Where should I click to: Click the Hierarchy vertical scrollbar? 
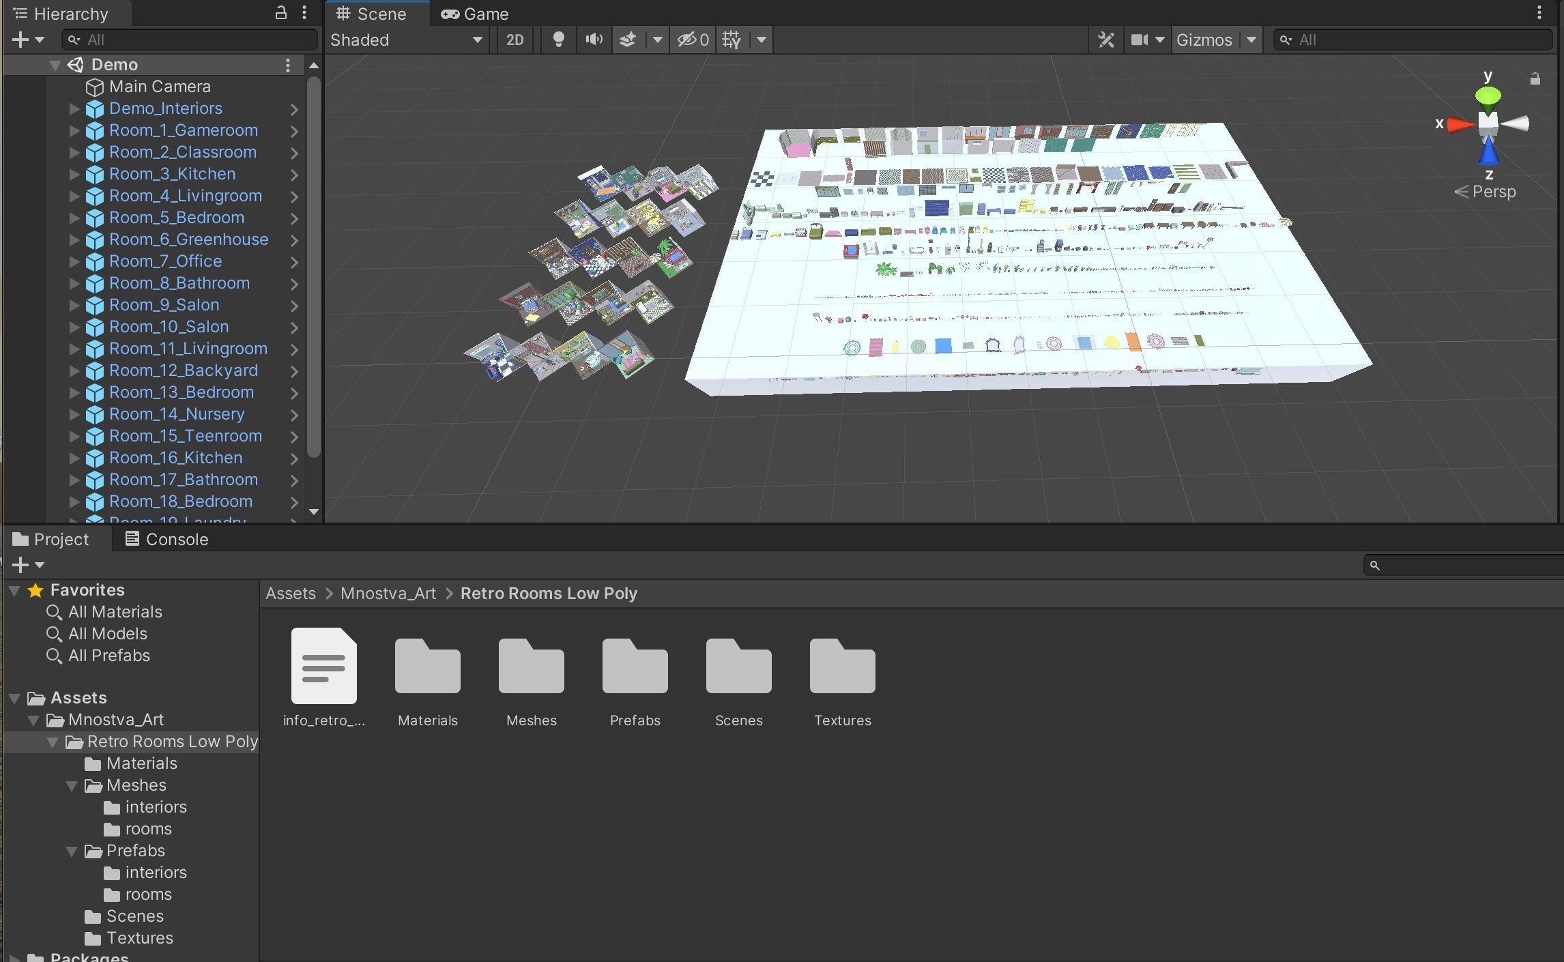click(x=314, y=266)
